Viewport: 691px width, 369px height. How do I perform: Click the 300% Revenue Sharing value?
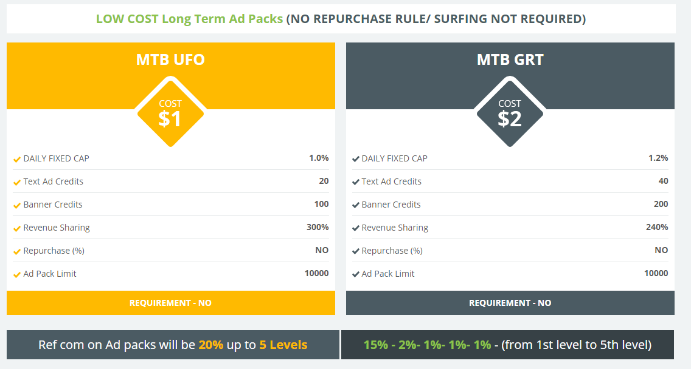tap(318, 228)
